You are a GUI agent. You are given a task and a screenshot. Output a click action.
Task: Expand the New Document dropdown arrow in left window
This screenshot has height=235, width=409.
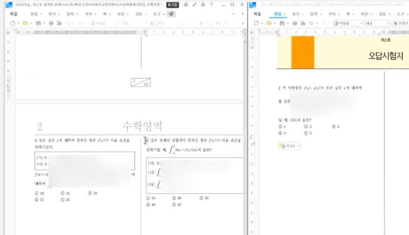click(x=19, y=23)
